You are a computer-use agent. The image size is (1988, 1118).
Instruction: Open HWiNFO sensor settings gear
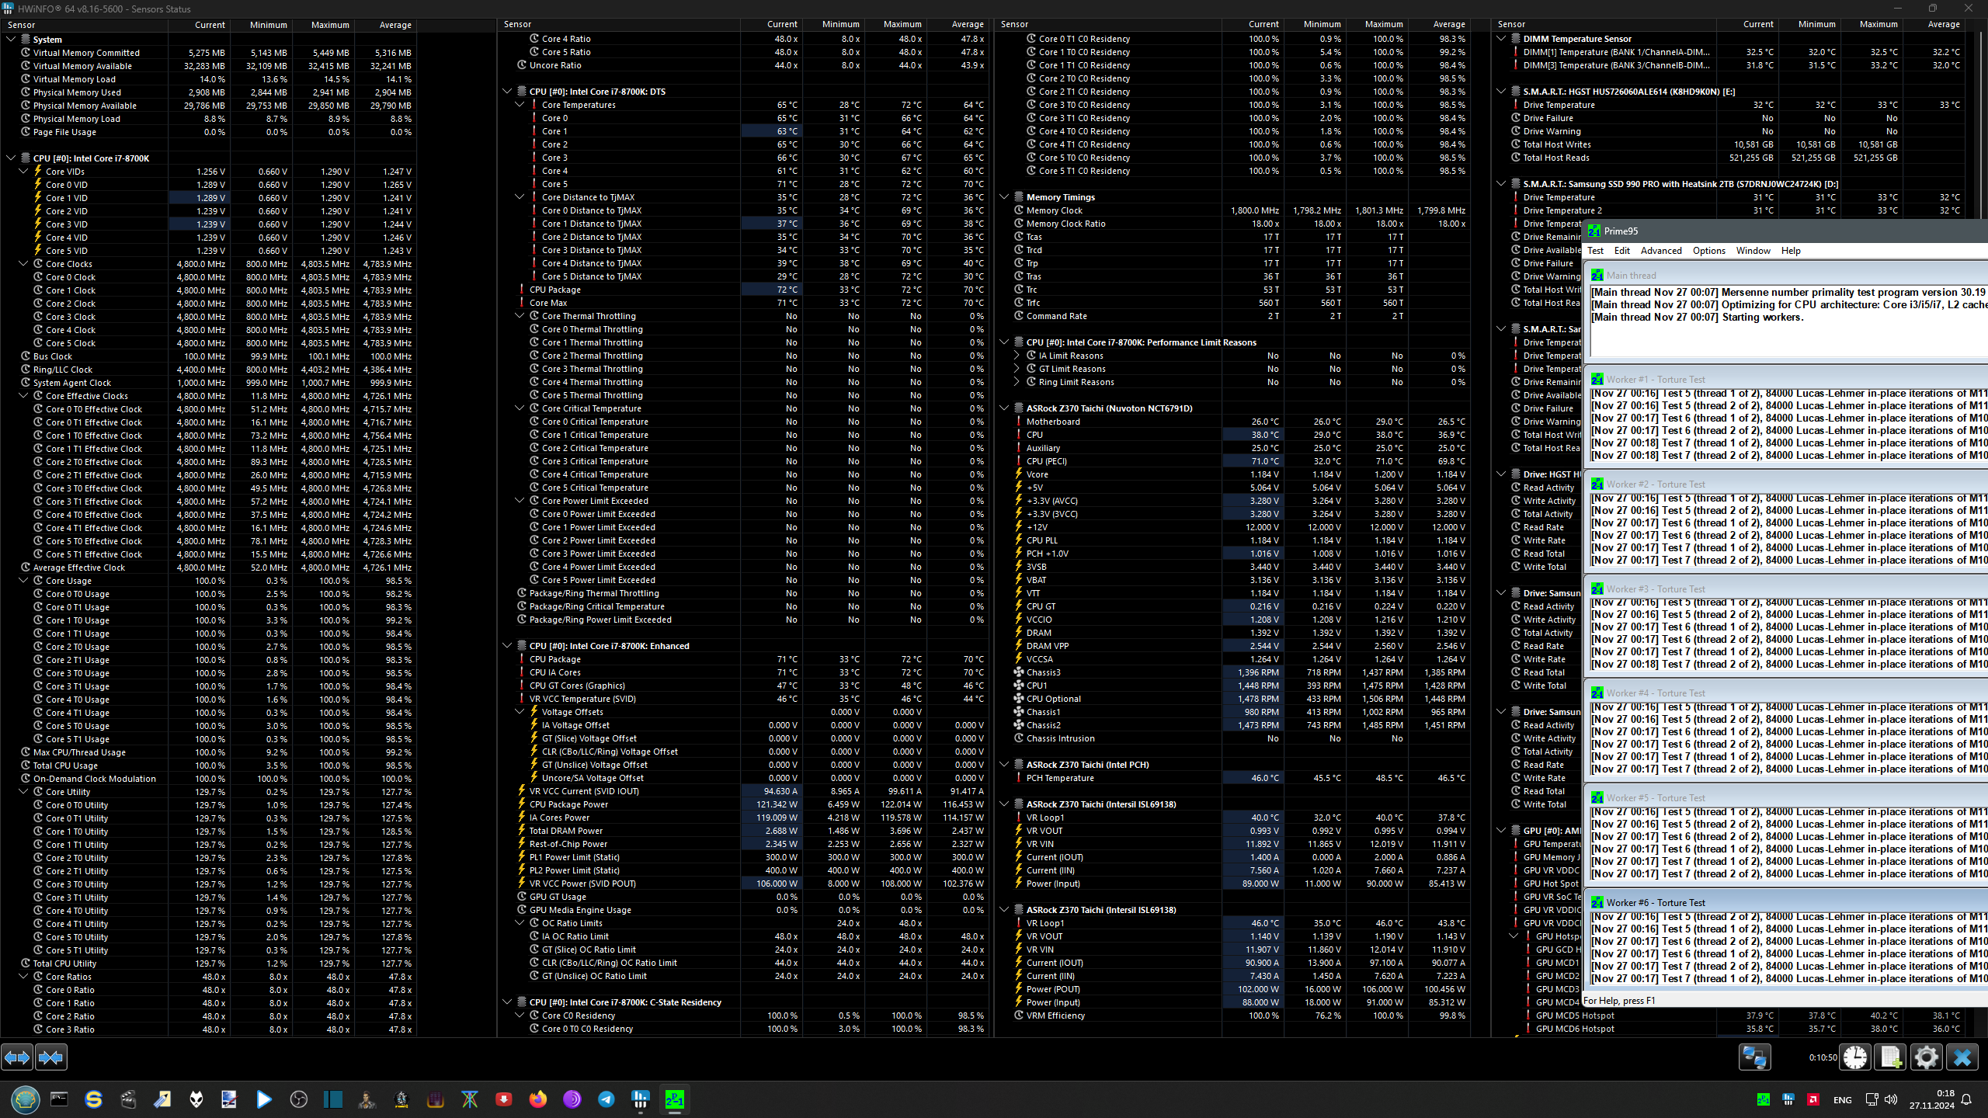(x=1926, y=1057)
